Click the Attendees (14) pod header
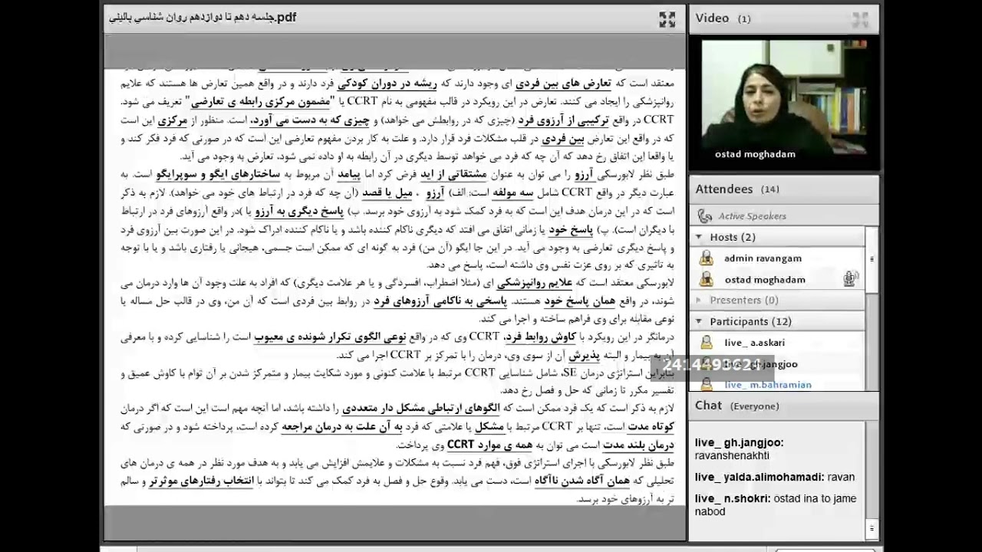 pyautogui.click(x=783, y=189)
